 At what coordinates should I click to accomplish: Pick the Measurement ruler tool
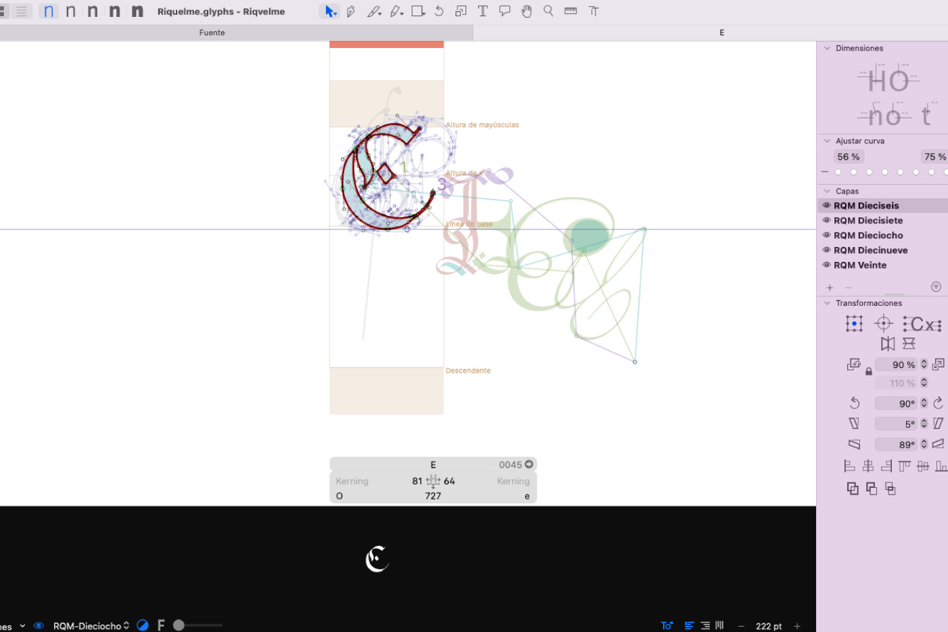click(570, 12)
